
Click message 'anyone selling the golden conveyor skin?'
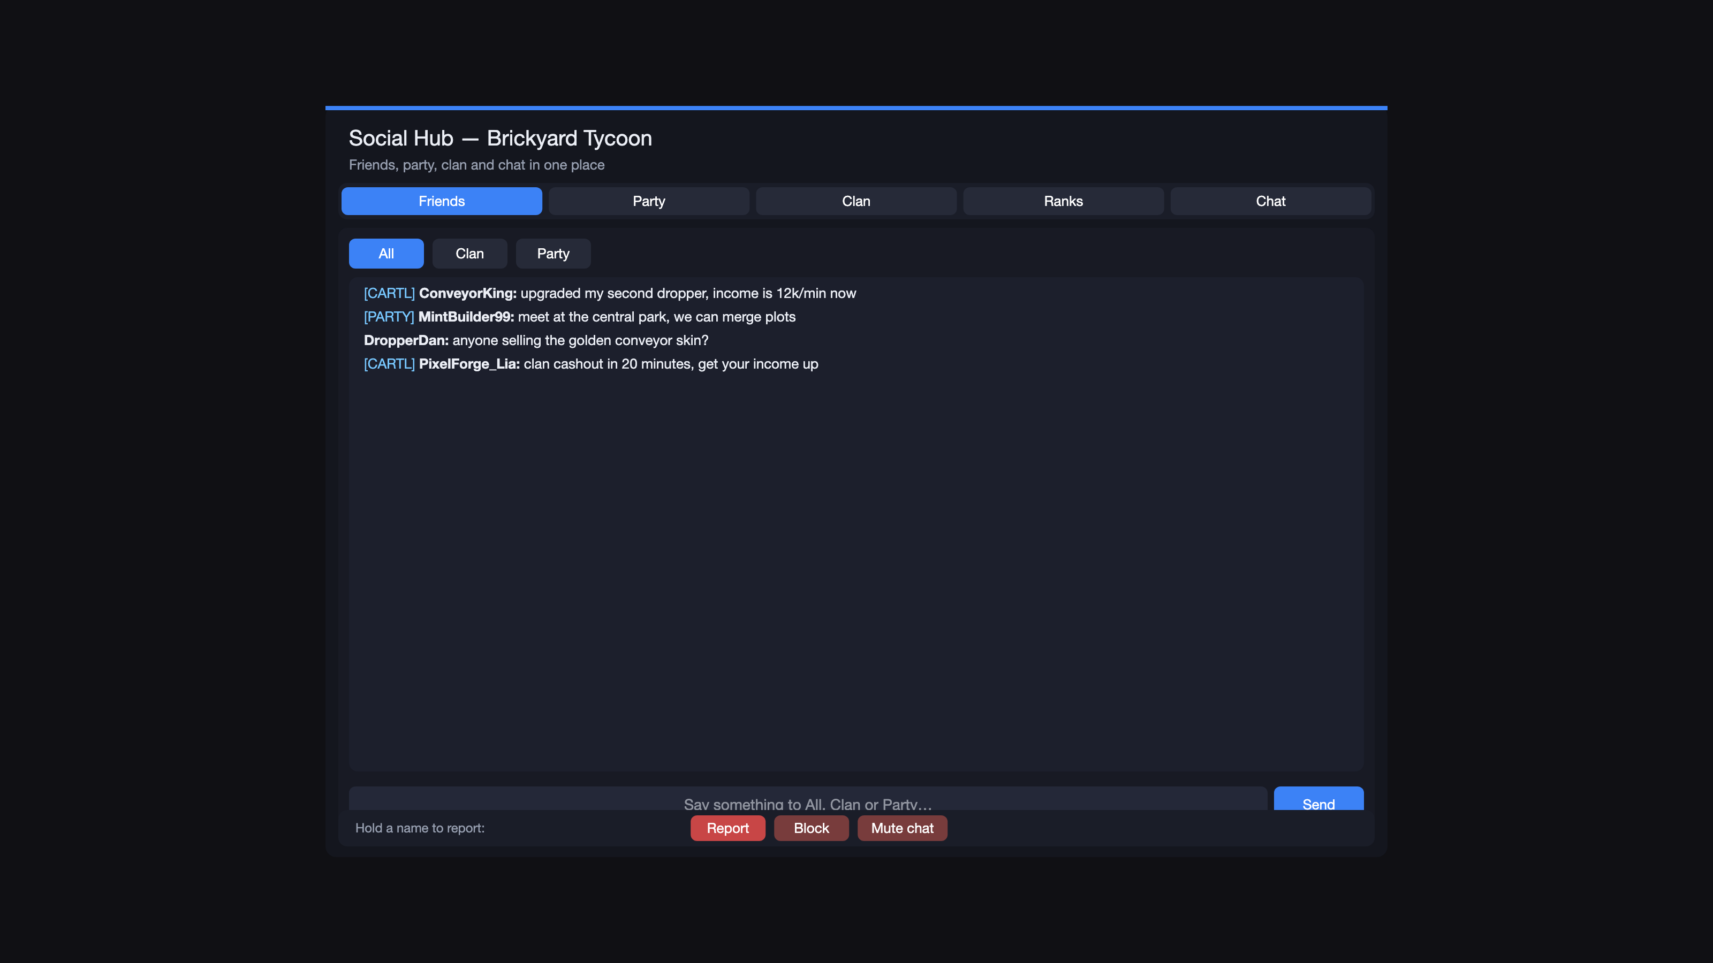[x=580, y=340]
